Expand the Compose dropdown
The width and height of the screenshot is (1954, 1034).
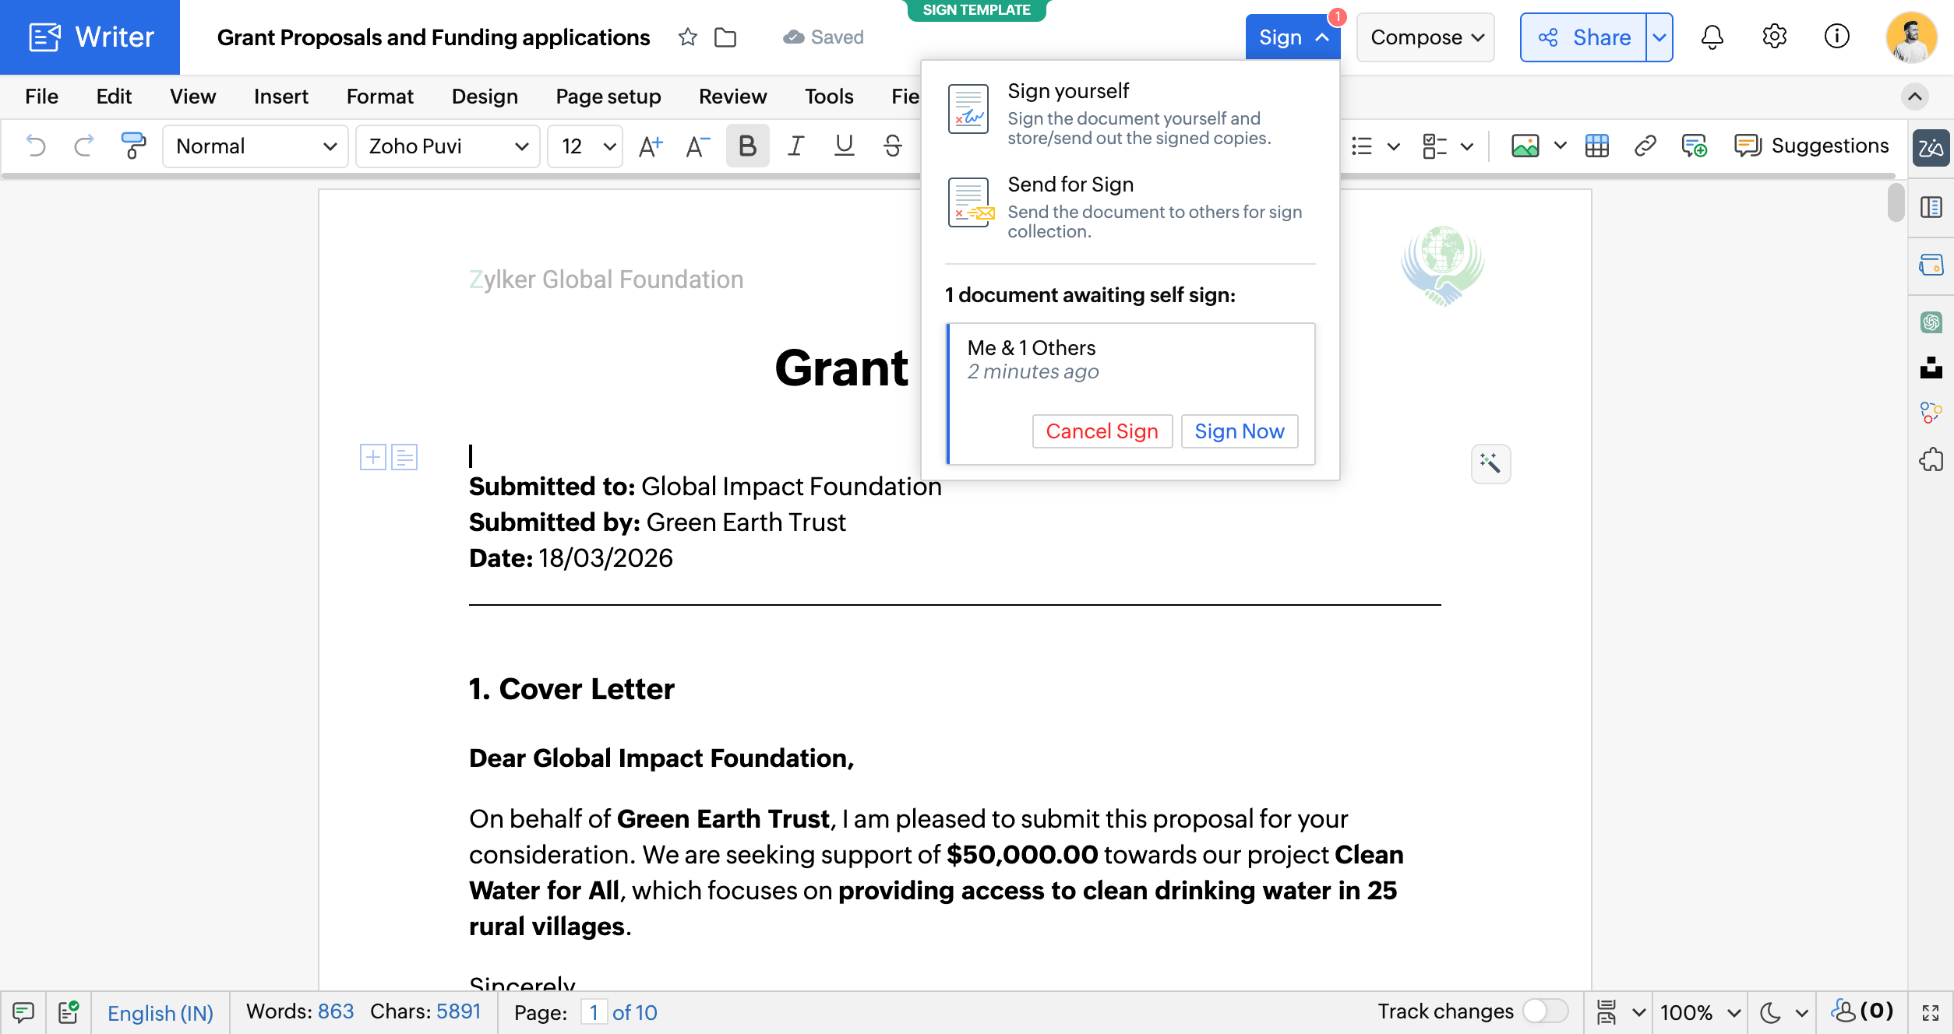pyautogui.click(x=1426, y=37)
